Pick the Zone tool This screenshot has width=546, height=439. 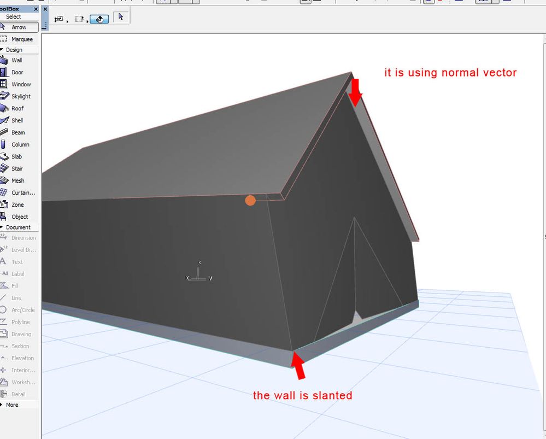tap(19, 204)
